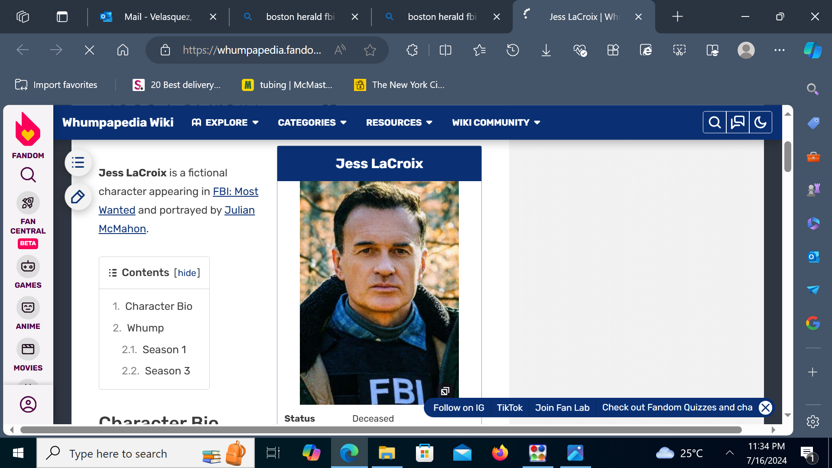Open the Games section icon
832x468 pixels.
pyautogui.click(x=28, y=266)
